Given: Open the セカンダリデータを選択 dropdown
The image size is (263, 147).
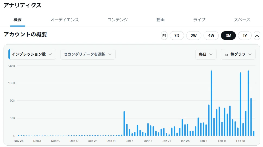Looking at the screenshot, I should [x=88, y=54].
